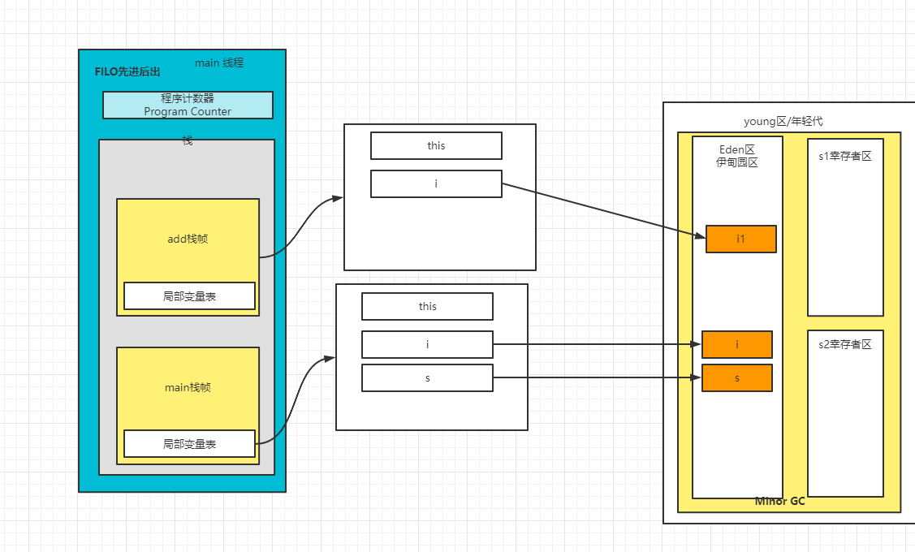915x552 pixels.
Task: Click 局部变量表 inside main栈帧
Action: pyautogui.click(x=190, y=443)
